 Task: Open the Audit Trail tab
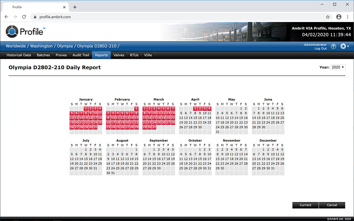81,55
